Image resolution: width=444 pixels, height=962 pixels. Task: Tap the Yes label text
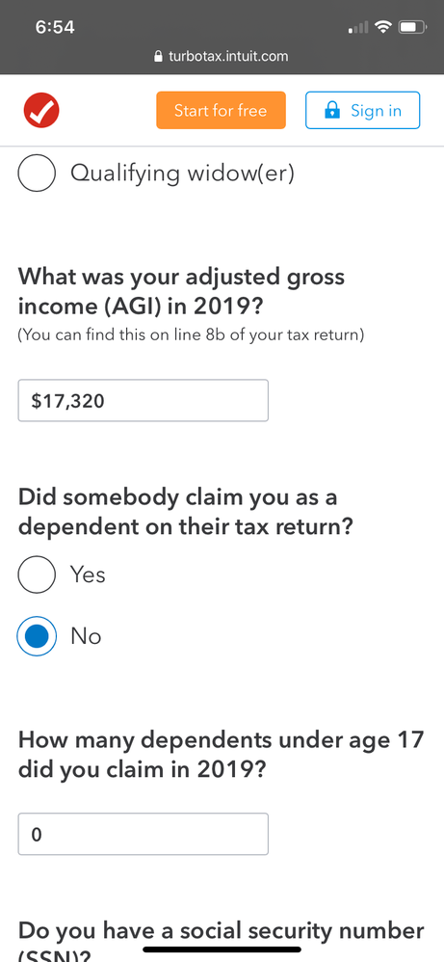(x=88, y=575)
